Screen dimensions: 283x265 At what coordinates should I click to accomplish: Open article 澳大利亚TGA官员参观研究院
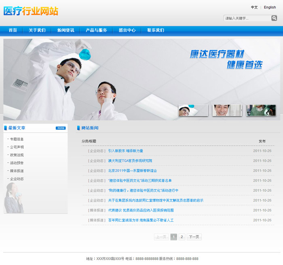point(130,161)
